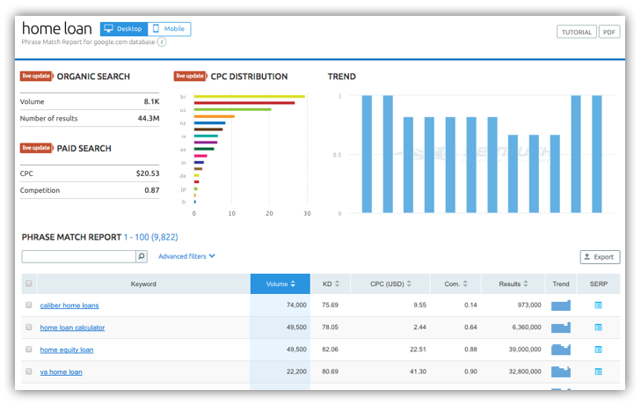
Task: Open SERP snapshot icon for caliber home loans
Action: click(x=598, y=306)
